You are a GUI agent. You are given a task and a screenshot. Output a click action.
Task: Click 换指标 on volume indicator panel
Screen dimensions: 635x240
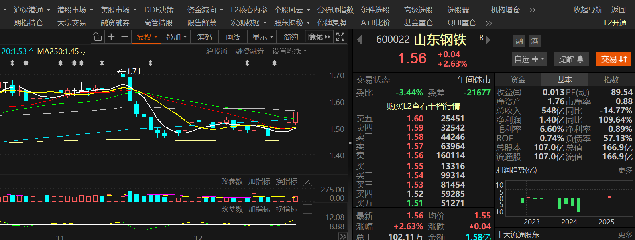pos(287,182)
